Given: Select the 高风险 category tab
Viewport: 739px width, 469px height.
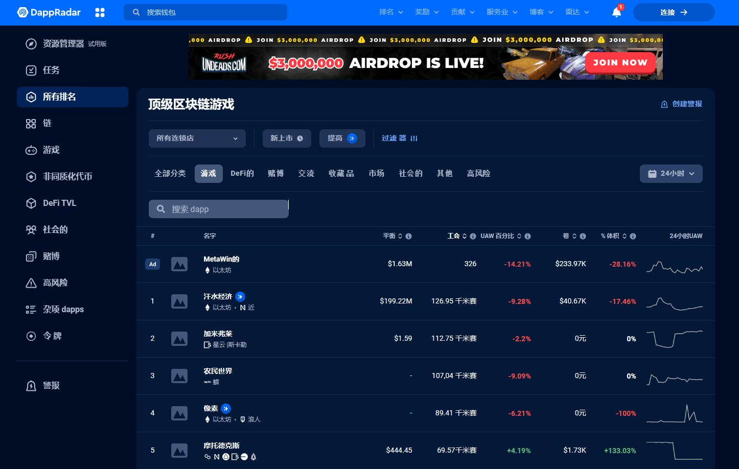Looking at the screenshot, I should pos(479,174).
